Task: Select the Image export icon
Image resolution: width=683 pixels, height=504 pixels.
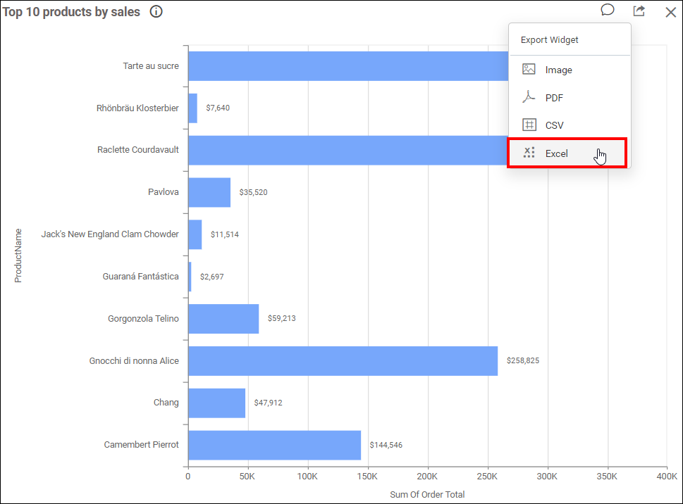Action: point(529,69)
